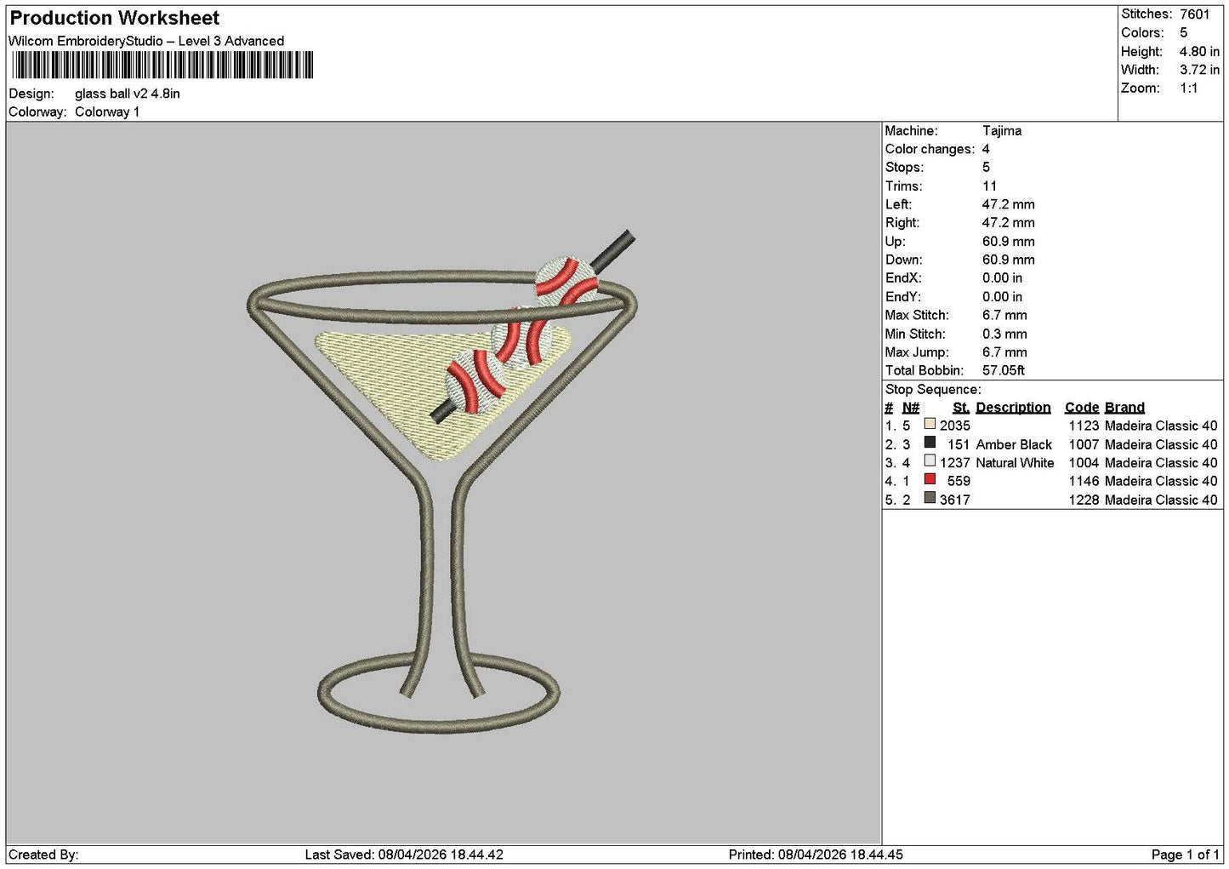Click the 'Brand' column header
Viewport: 1229px width, 869px height.
pos(1124,408)
